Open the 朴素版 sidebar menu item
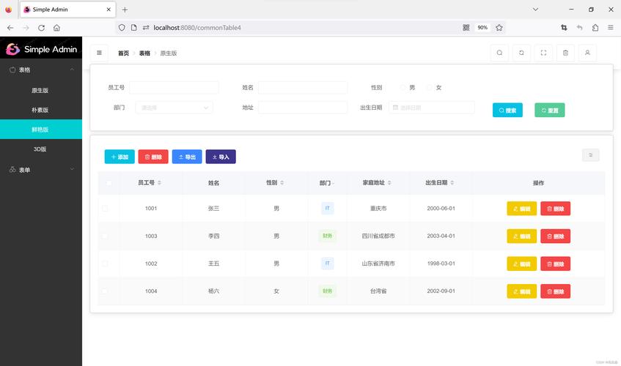 point(41,110)
